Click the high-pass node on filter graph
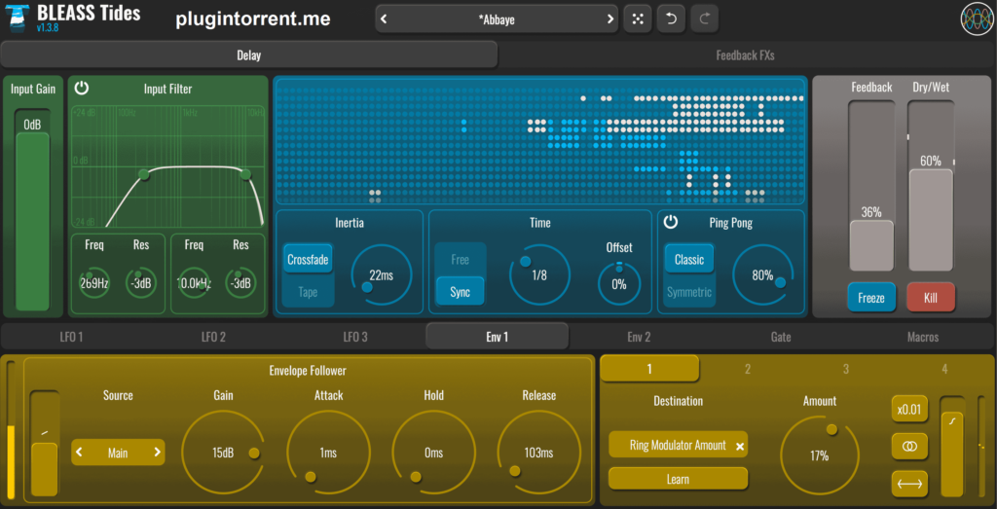This screenshot has width=997, height=509. (x=144, y=174)
